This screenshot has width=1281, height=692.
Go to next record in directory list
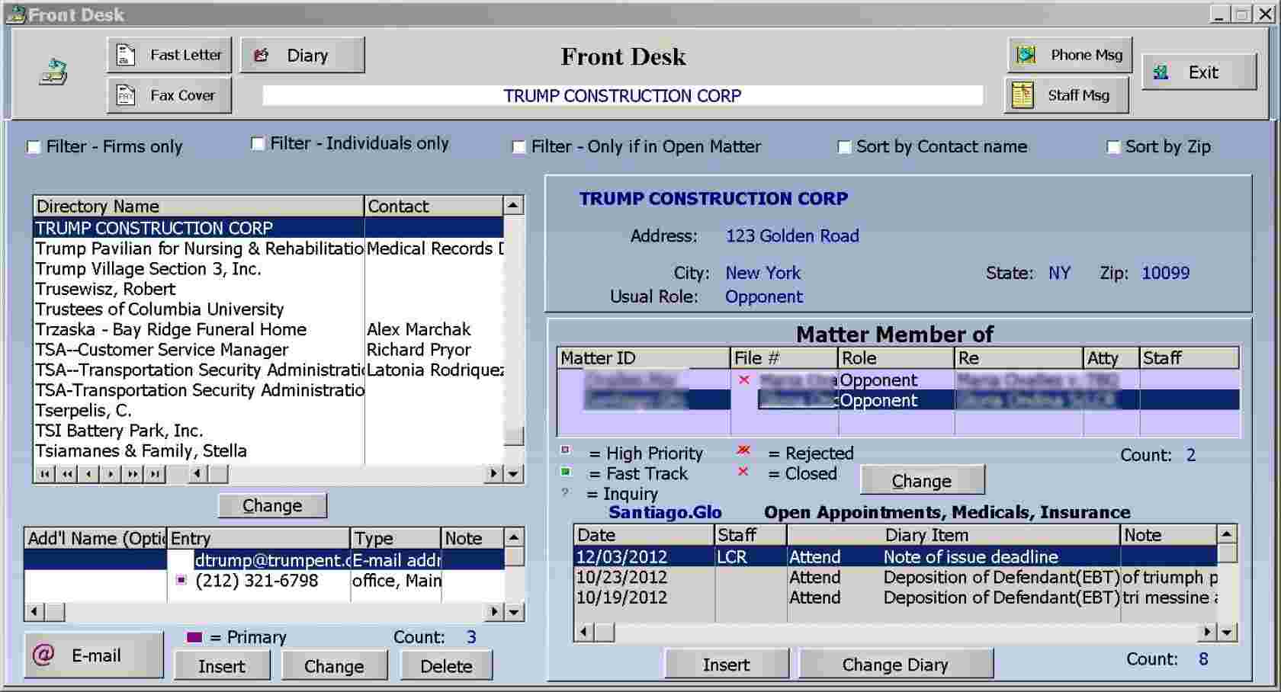click(111, 474)
